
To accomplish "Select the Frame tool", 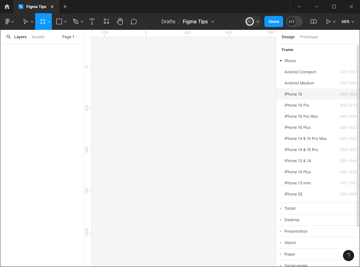I will pyautogui.click(x=43, y=22).
